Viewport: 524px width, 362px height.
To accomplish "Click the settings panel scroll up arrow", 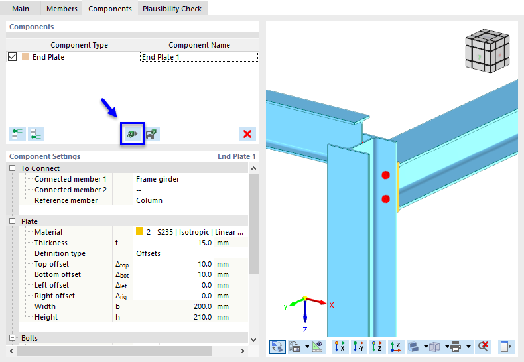I will [x=253, y=168].
